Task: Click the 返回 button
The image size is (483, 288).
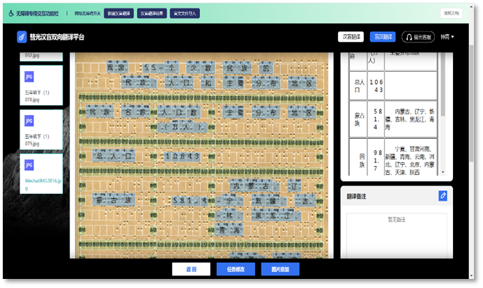Action: 191,269
